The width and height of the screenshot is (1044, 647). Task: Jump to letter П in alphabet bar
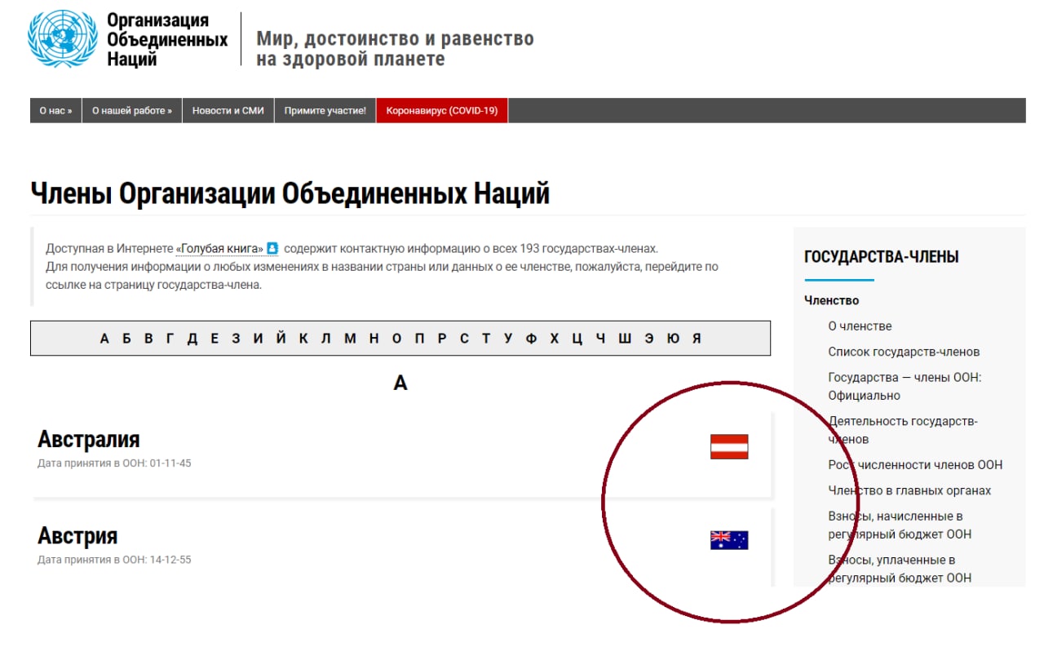tap(419, 339)
